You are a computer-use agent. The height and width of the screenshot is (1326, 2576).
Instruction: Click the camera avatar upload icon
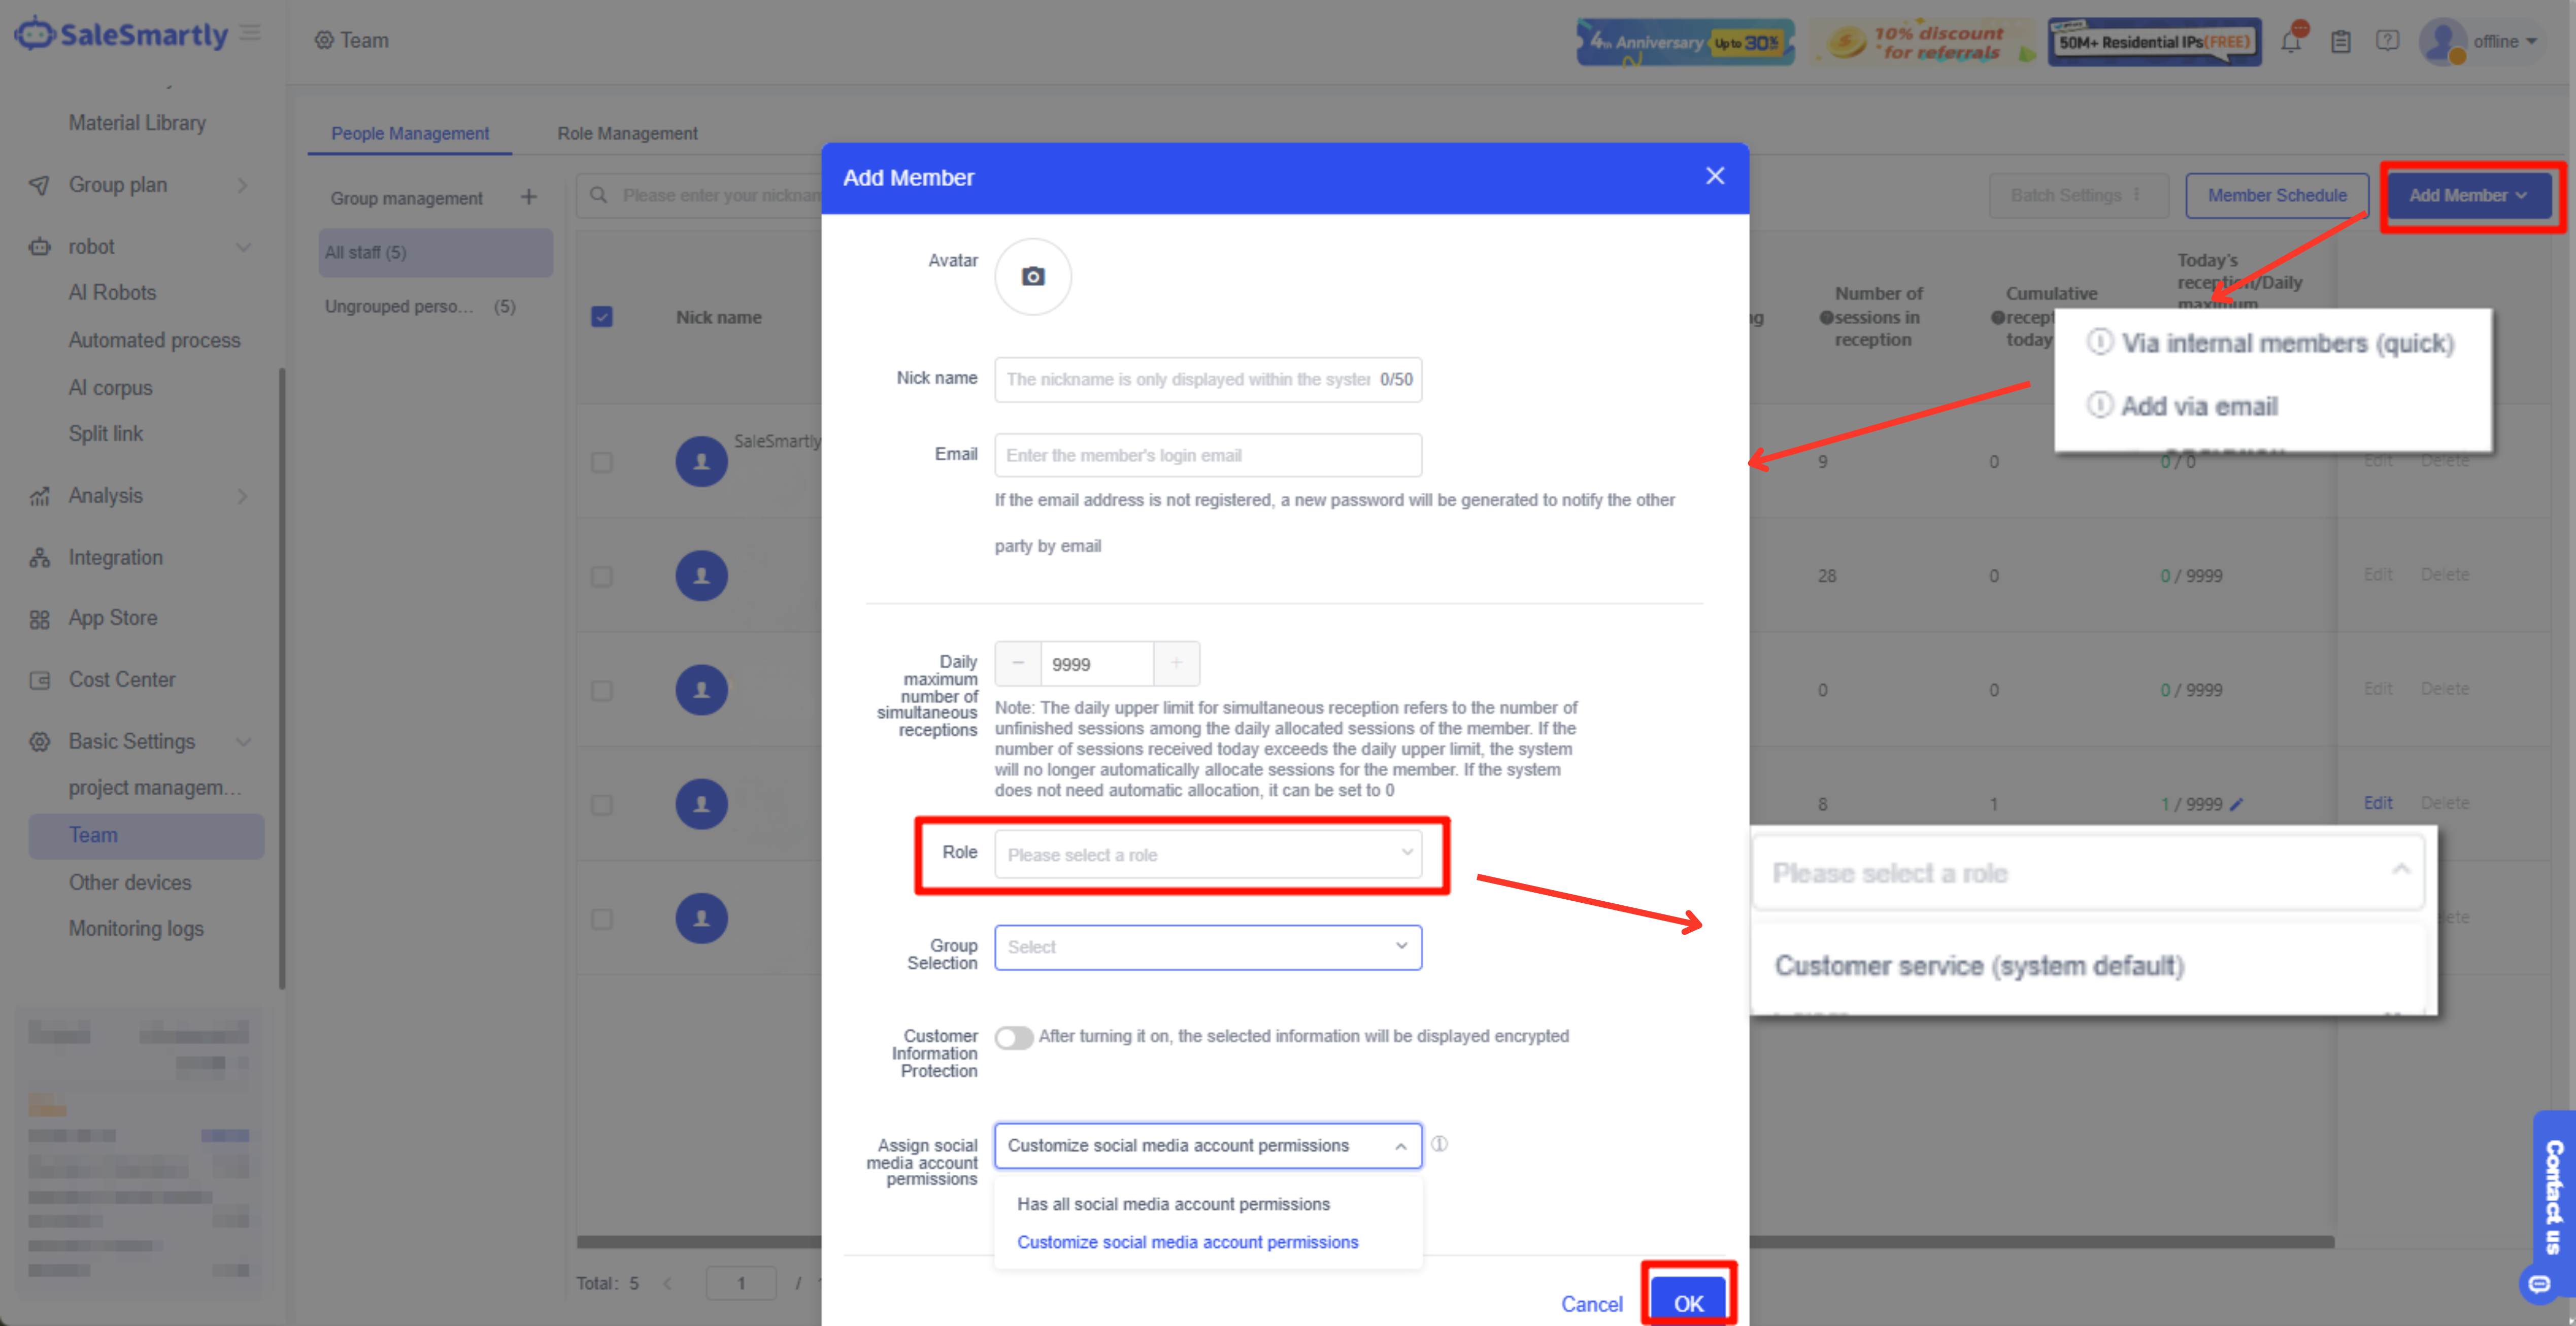pos(1032,277)
